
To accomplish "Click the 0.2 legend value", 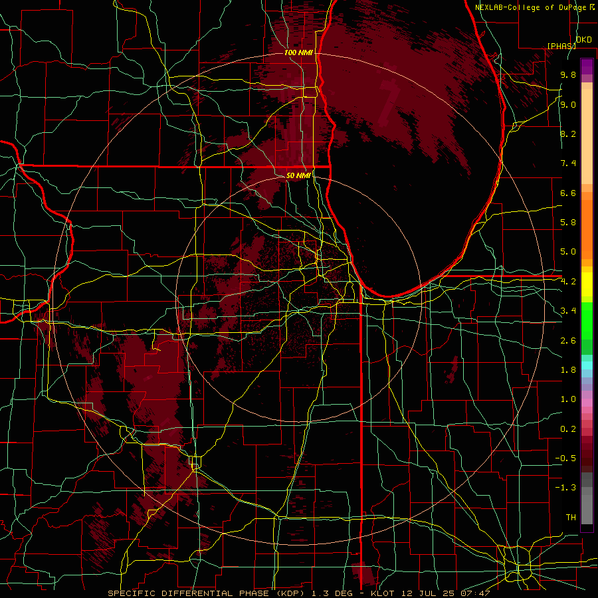I will pyautogui.click(x=568, y=429).
